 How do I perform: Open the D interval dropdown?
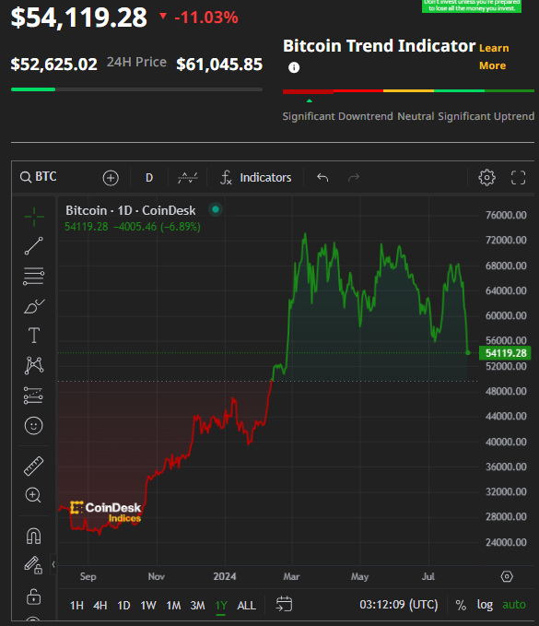point(149,178)
